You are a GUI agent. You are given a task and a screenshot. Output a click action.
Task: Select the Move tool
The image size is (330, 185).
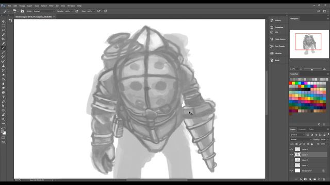tap(3, 22)
